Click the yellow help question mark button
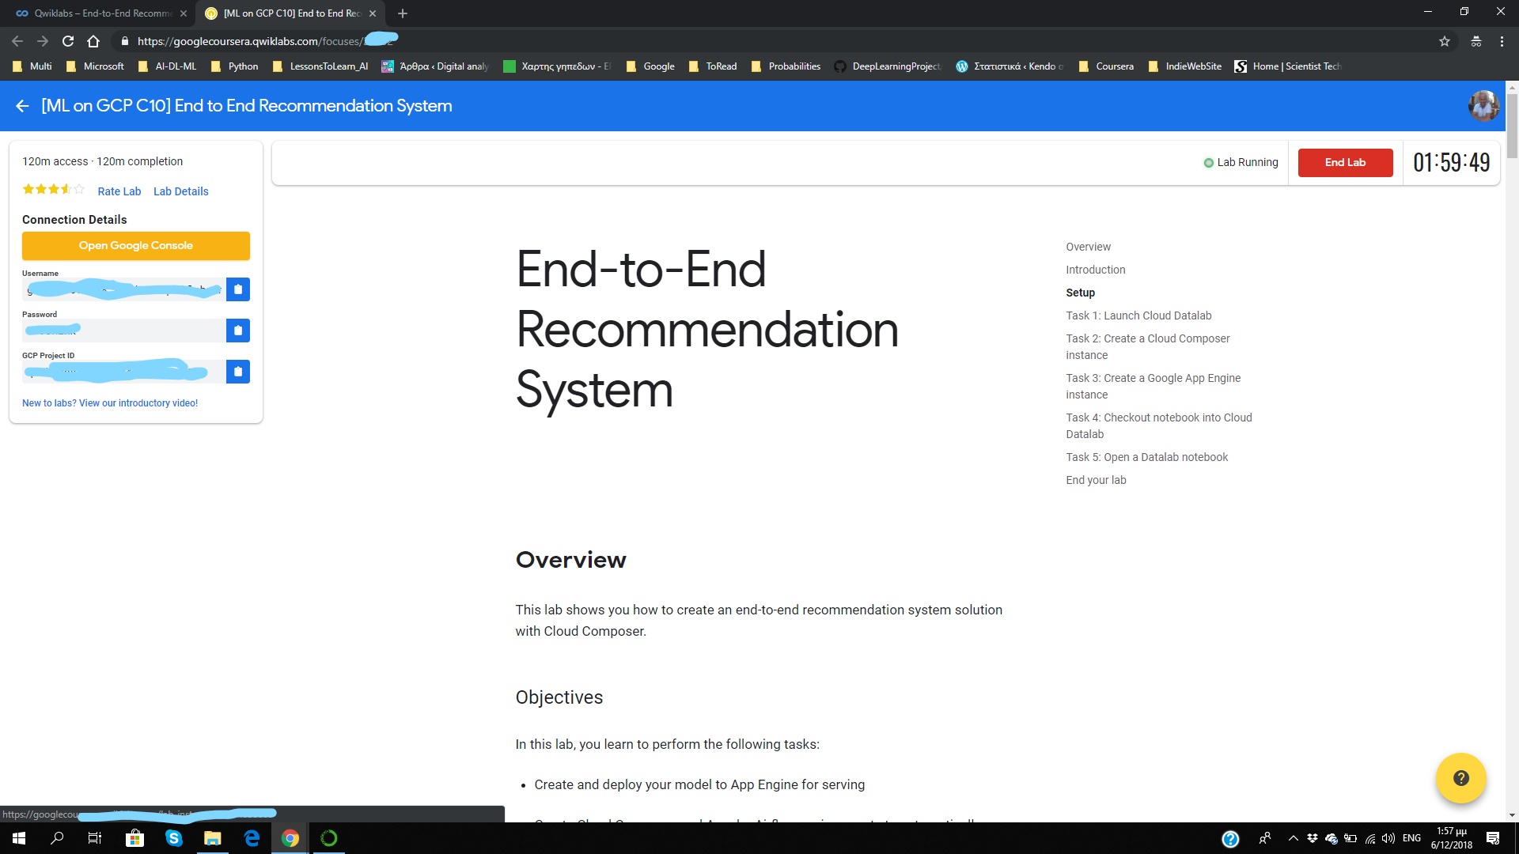The width and height of the screenshot is (1519, 854). click(1460, 778)
